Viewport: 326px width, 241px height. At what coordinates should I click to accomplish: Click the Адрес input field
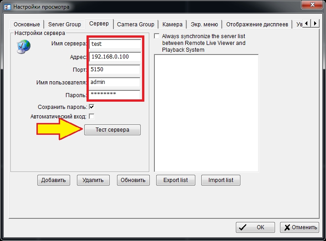pos(115,57)
